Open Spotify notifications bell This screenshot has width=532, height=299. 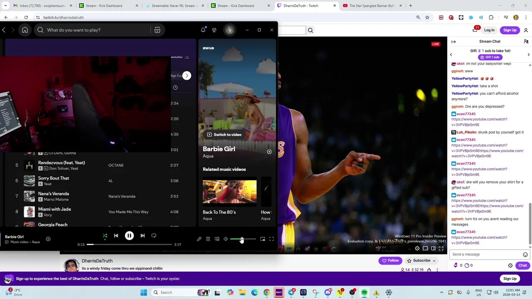[203, 30]
